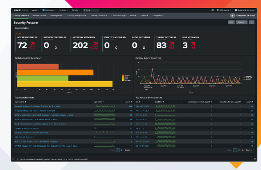The height and width of the screenshot is (170, 261).
Task: Click the green health status indicator
Action: point(212,10)
